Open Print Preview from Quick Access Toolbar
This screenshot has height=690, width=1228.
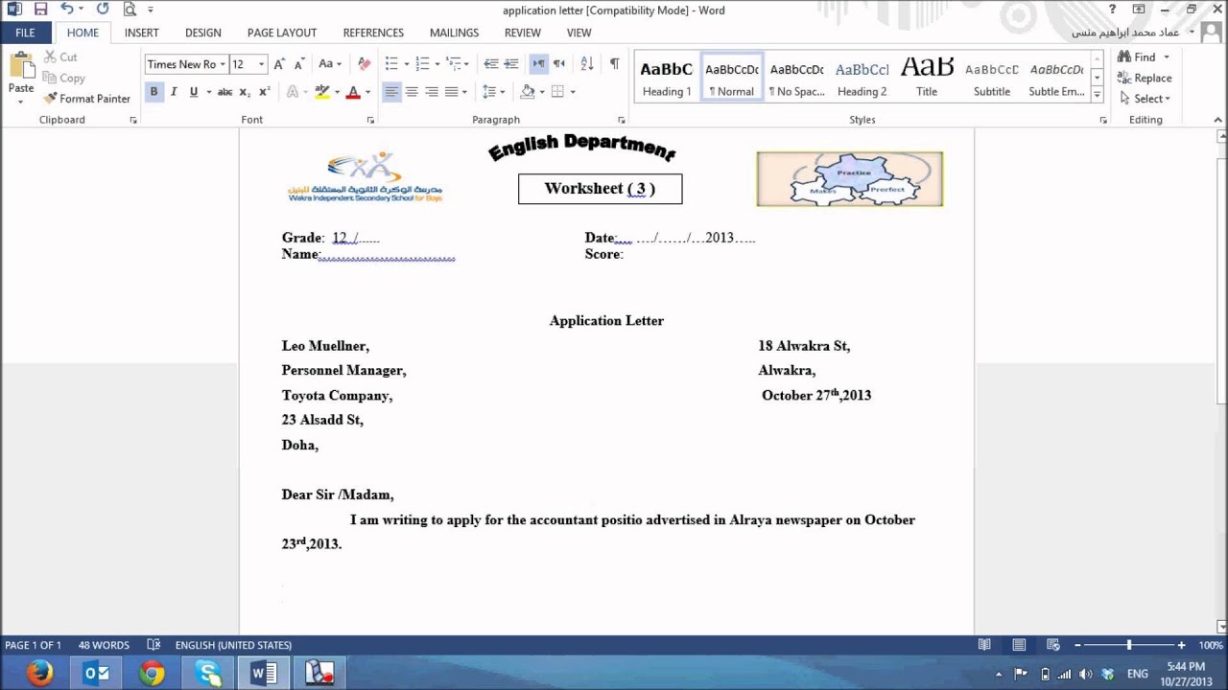click(130, 10)
